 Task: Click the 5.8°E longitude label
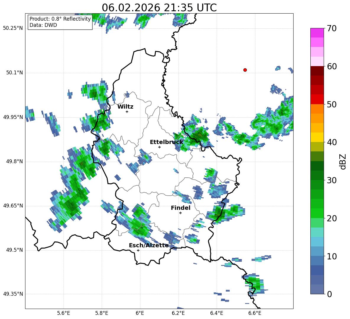[x=102, y=313]
